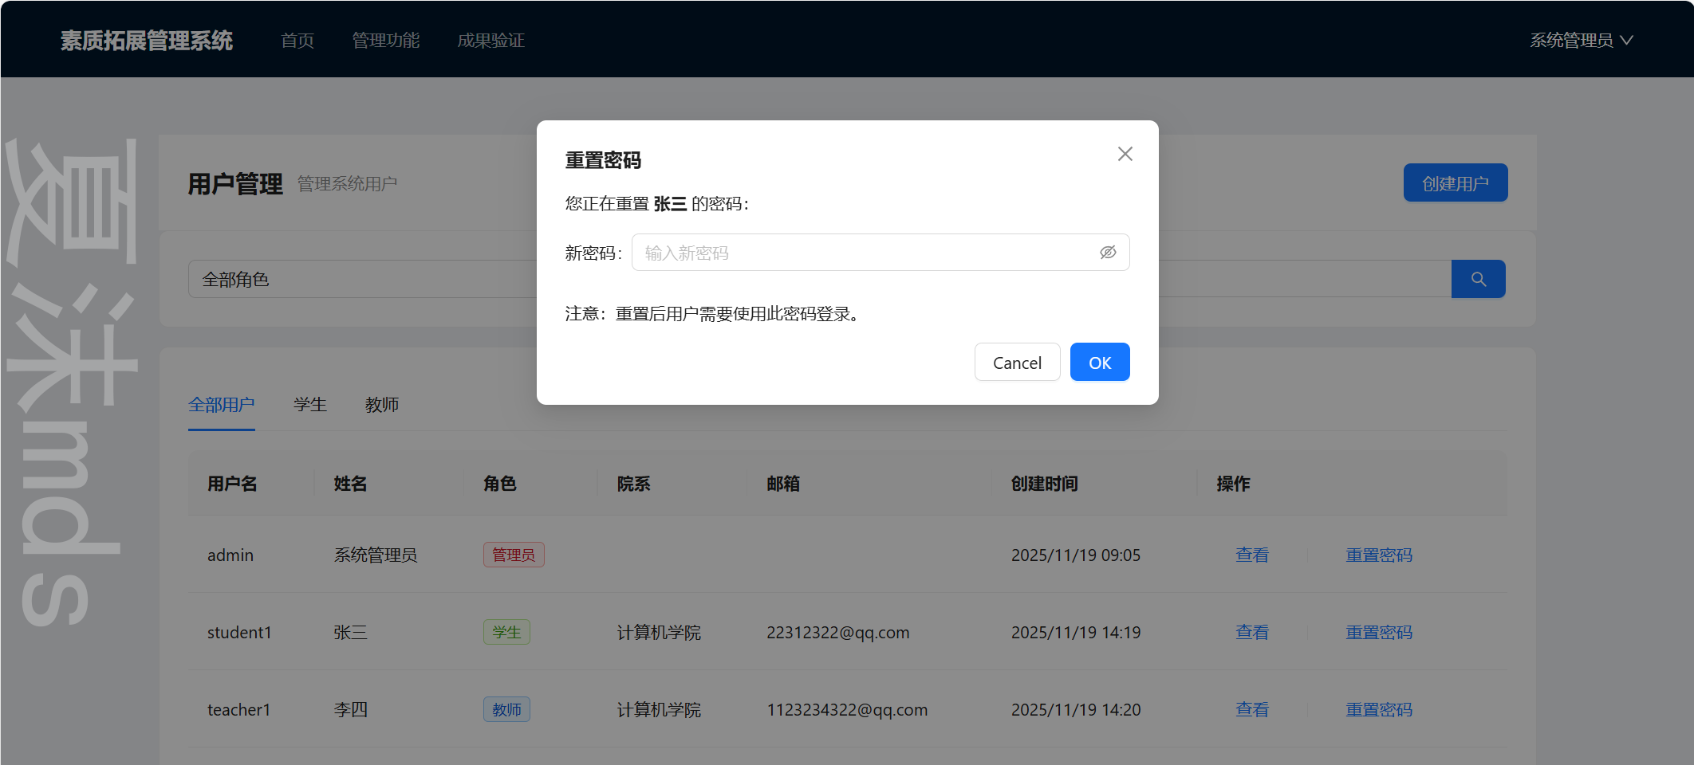Click the date 2025/11/19 09:05
The width and height of the screenshot is (1694, 765).
(1076, 555)
